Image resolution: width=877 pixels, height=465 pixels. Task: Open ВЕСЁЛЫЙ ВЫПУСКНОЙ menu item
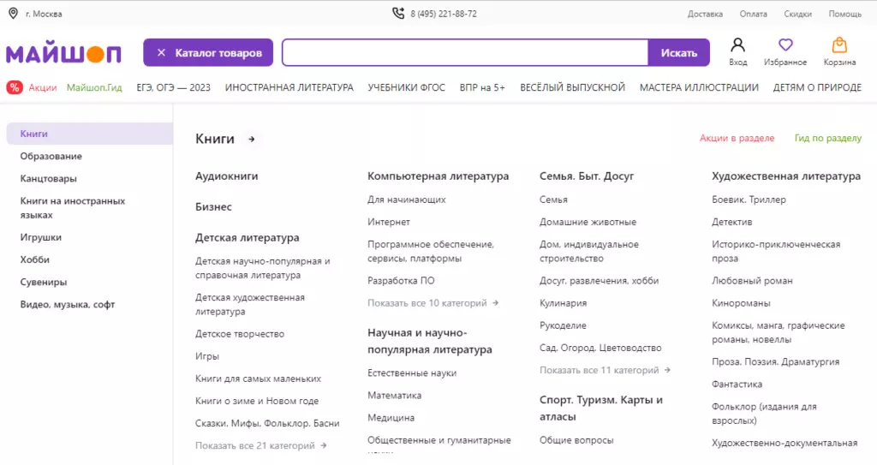(572, 87)
